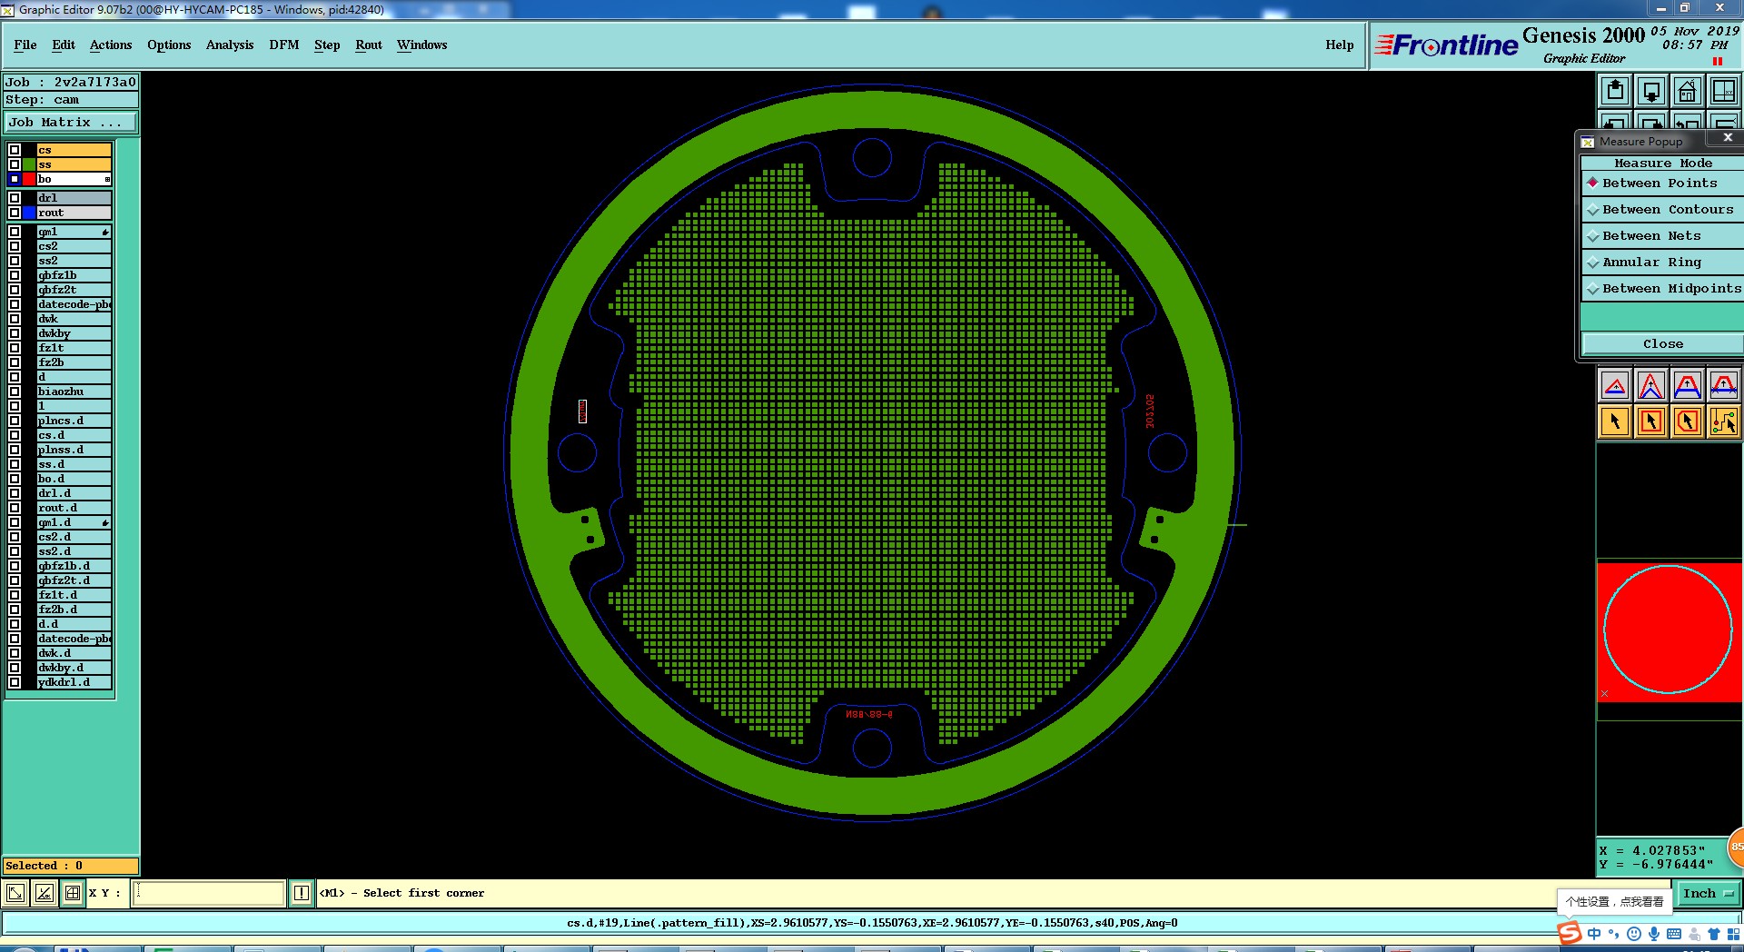Click the red circle preview thumbnail

click(1670, 631)
